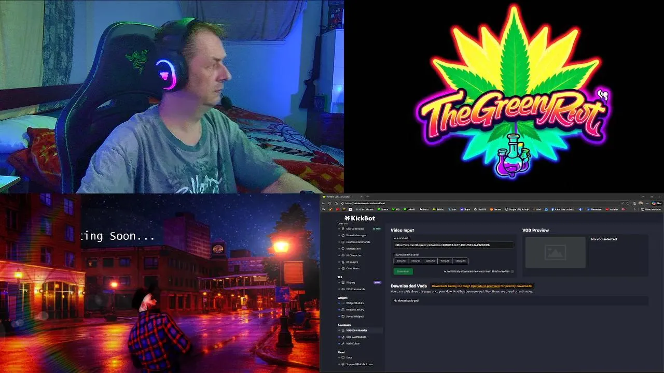Viewport: 664px width, 373px height.
Task: Click Support@kickbot.com link
Action: [x=359, y=364]
